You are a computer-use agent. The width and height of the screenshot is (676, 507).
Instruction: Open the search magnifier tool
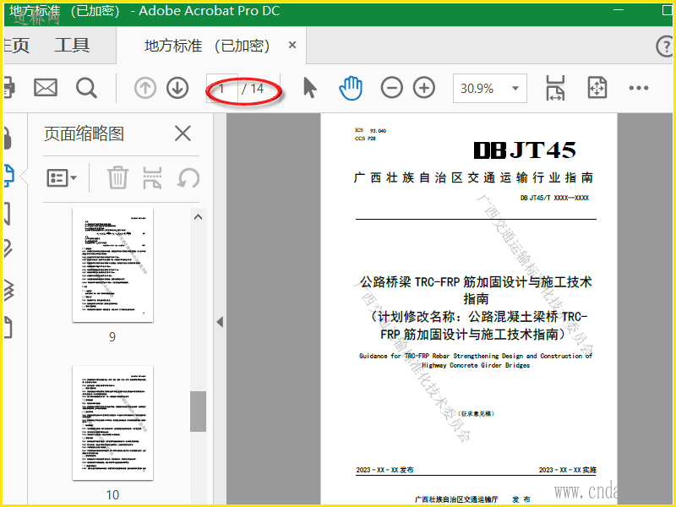[x=86, y=88]
